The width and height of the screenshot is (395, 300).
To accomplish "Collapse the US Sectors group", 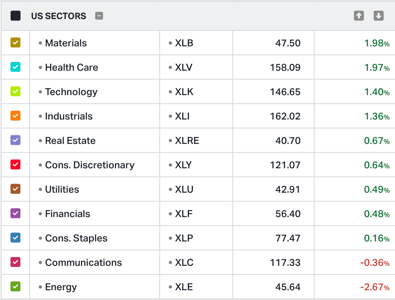I will click(99, 16).
